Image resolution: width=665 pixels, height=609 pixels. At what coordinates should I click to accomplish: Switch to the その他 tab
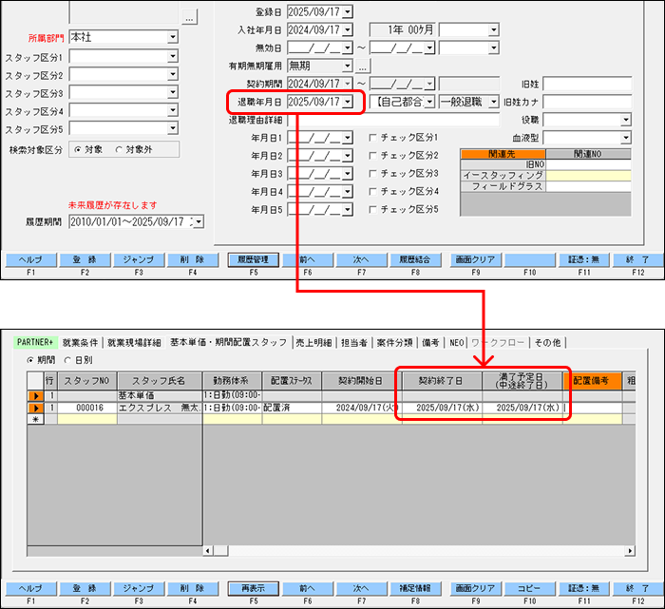point(547,343)
